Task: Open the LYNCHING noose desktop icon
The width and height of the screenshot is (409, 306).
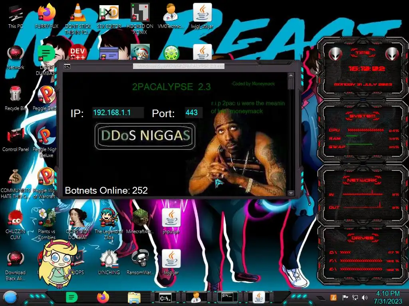Action: pyautogui.click(x=109, y=262)
